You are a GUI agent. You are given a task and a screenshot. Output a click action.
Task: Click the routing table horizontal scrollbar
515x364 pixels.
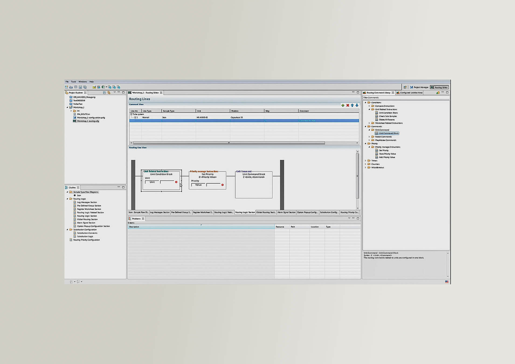[x=229, y=143]
